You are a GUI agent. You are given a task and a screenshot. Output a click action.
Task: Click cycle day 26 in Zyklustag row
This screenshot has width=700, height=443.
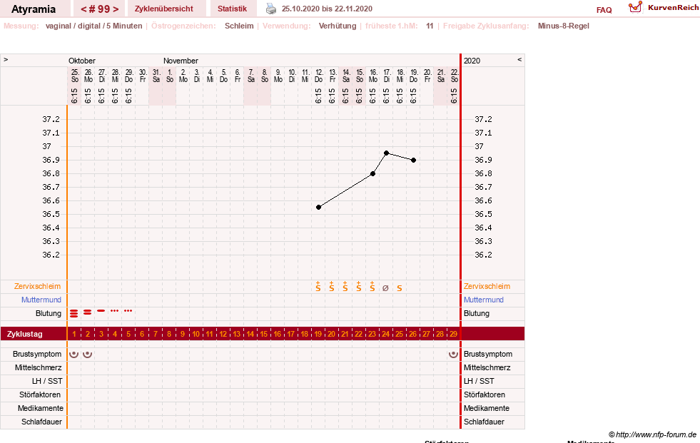pos(413,334)
